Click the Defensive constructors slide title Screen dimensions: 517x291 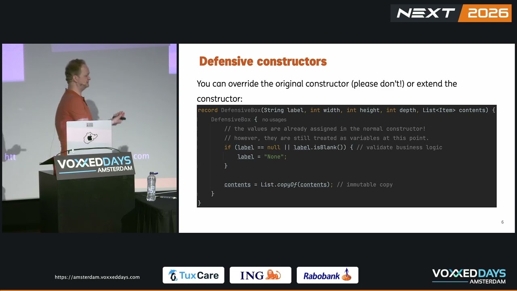(x=263, y=61)
